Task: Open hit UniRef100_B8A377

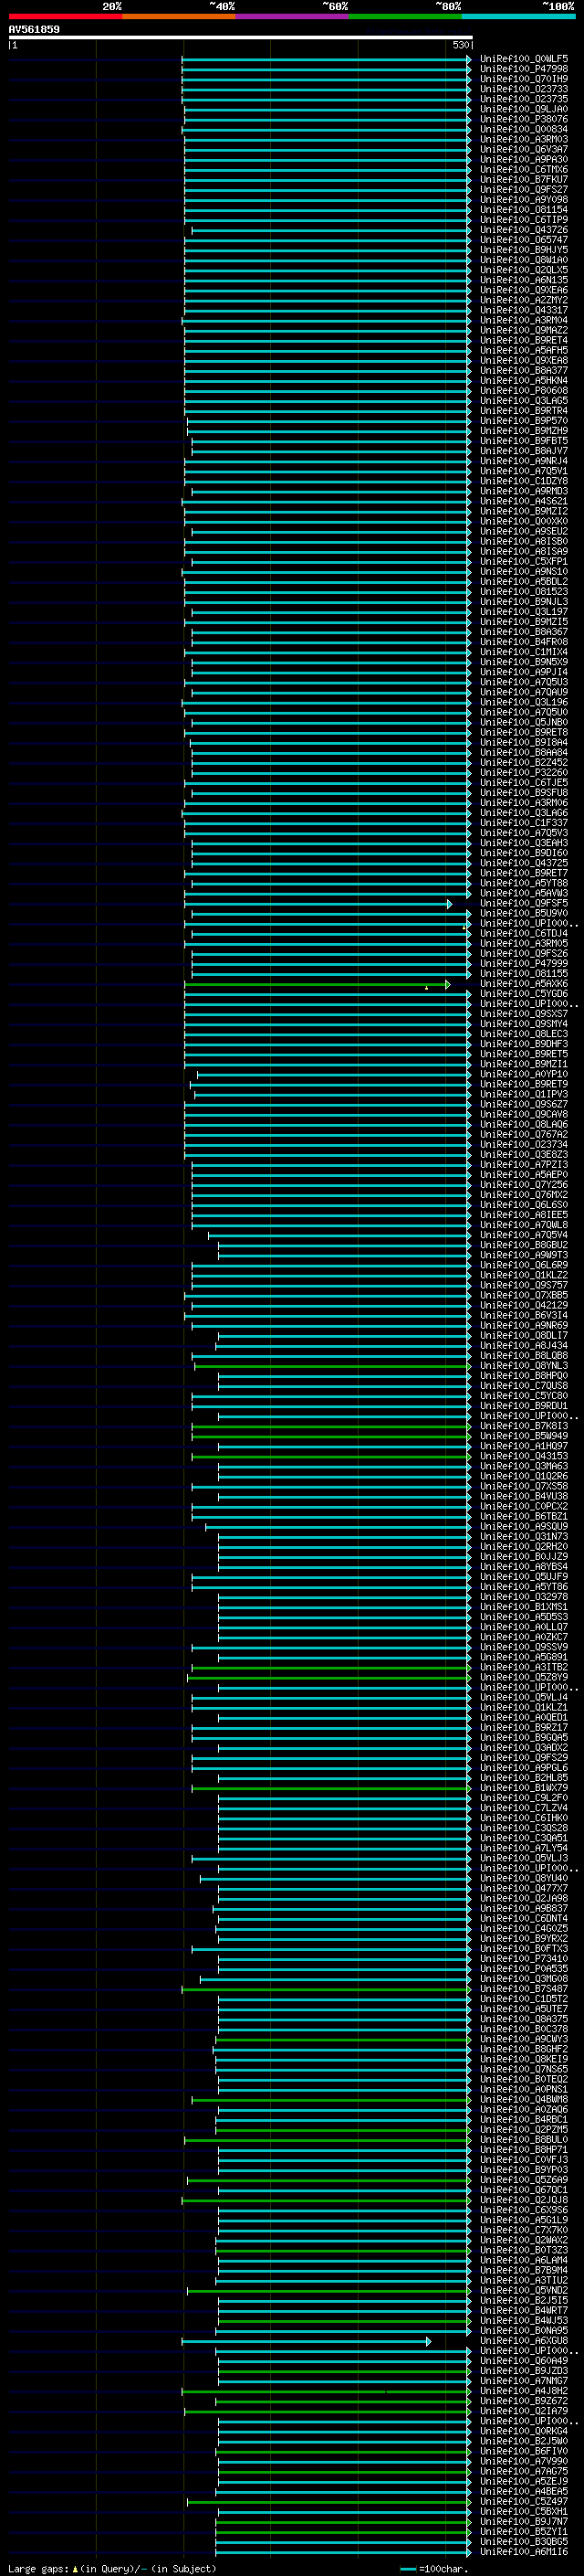Action: click(524, 371)
